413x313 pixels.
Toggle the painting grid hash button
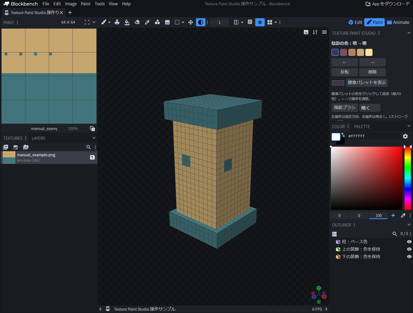[260, 22]
